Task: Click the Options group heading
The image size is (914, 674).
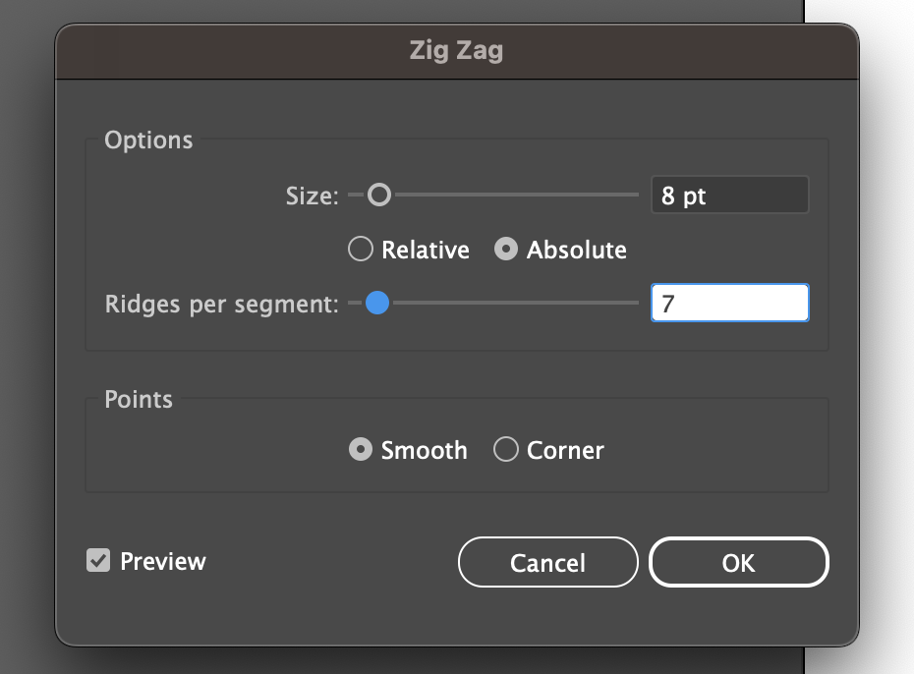Action: (x=148, y=140)
